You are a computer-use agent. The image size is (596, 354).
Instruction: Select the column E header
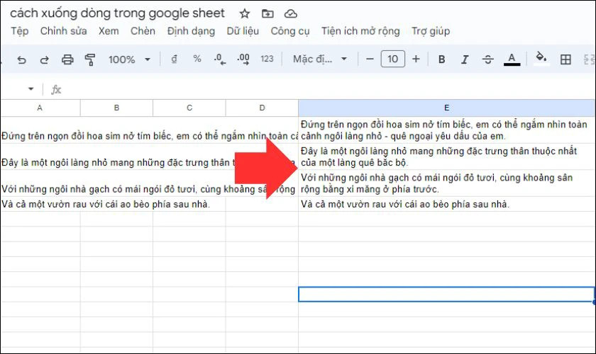pyautogui.click(x=446, y=108)
